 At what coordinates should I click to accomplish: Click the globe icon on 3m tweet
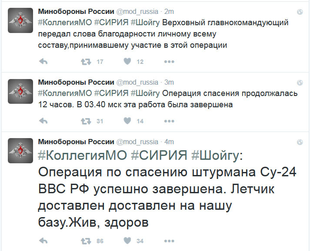[300, 83]
